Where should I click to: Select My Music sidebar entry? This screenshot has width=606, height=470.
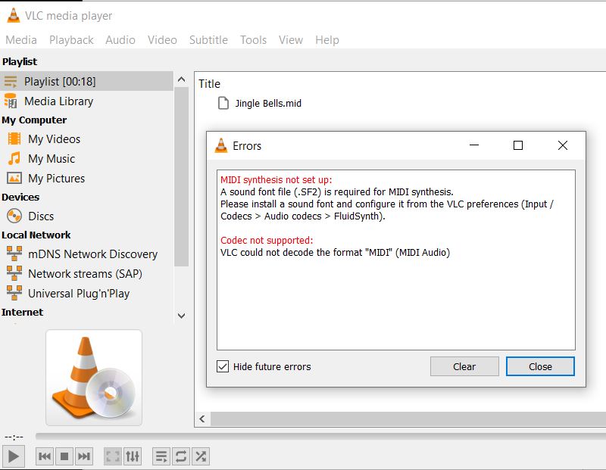click(x=86, y=159)
